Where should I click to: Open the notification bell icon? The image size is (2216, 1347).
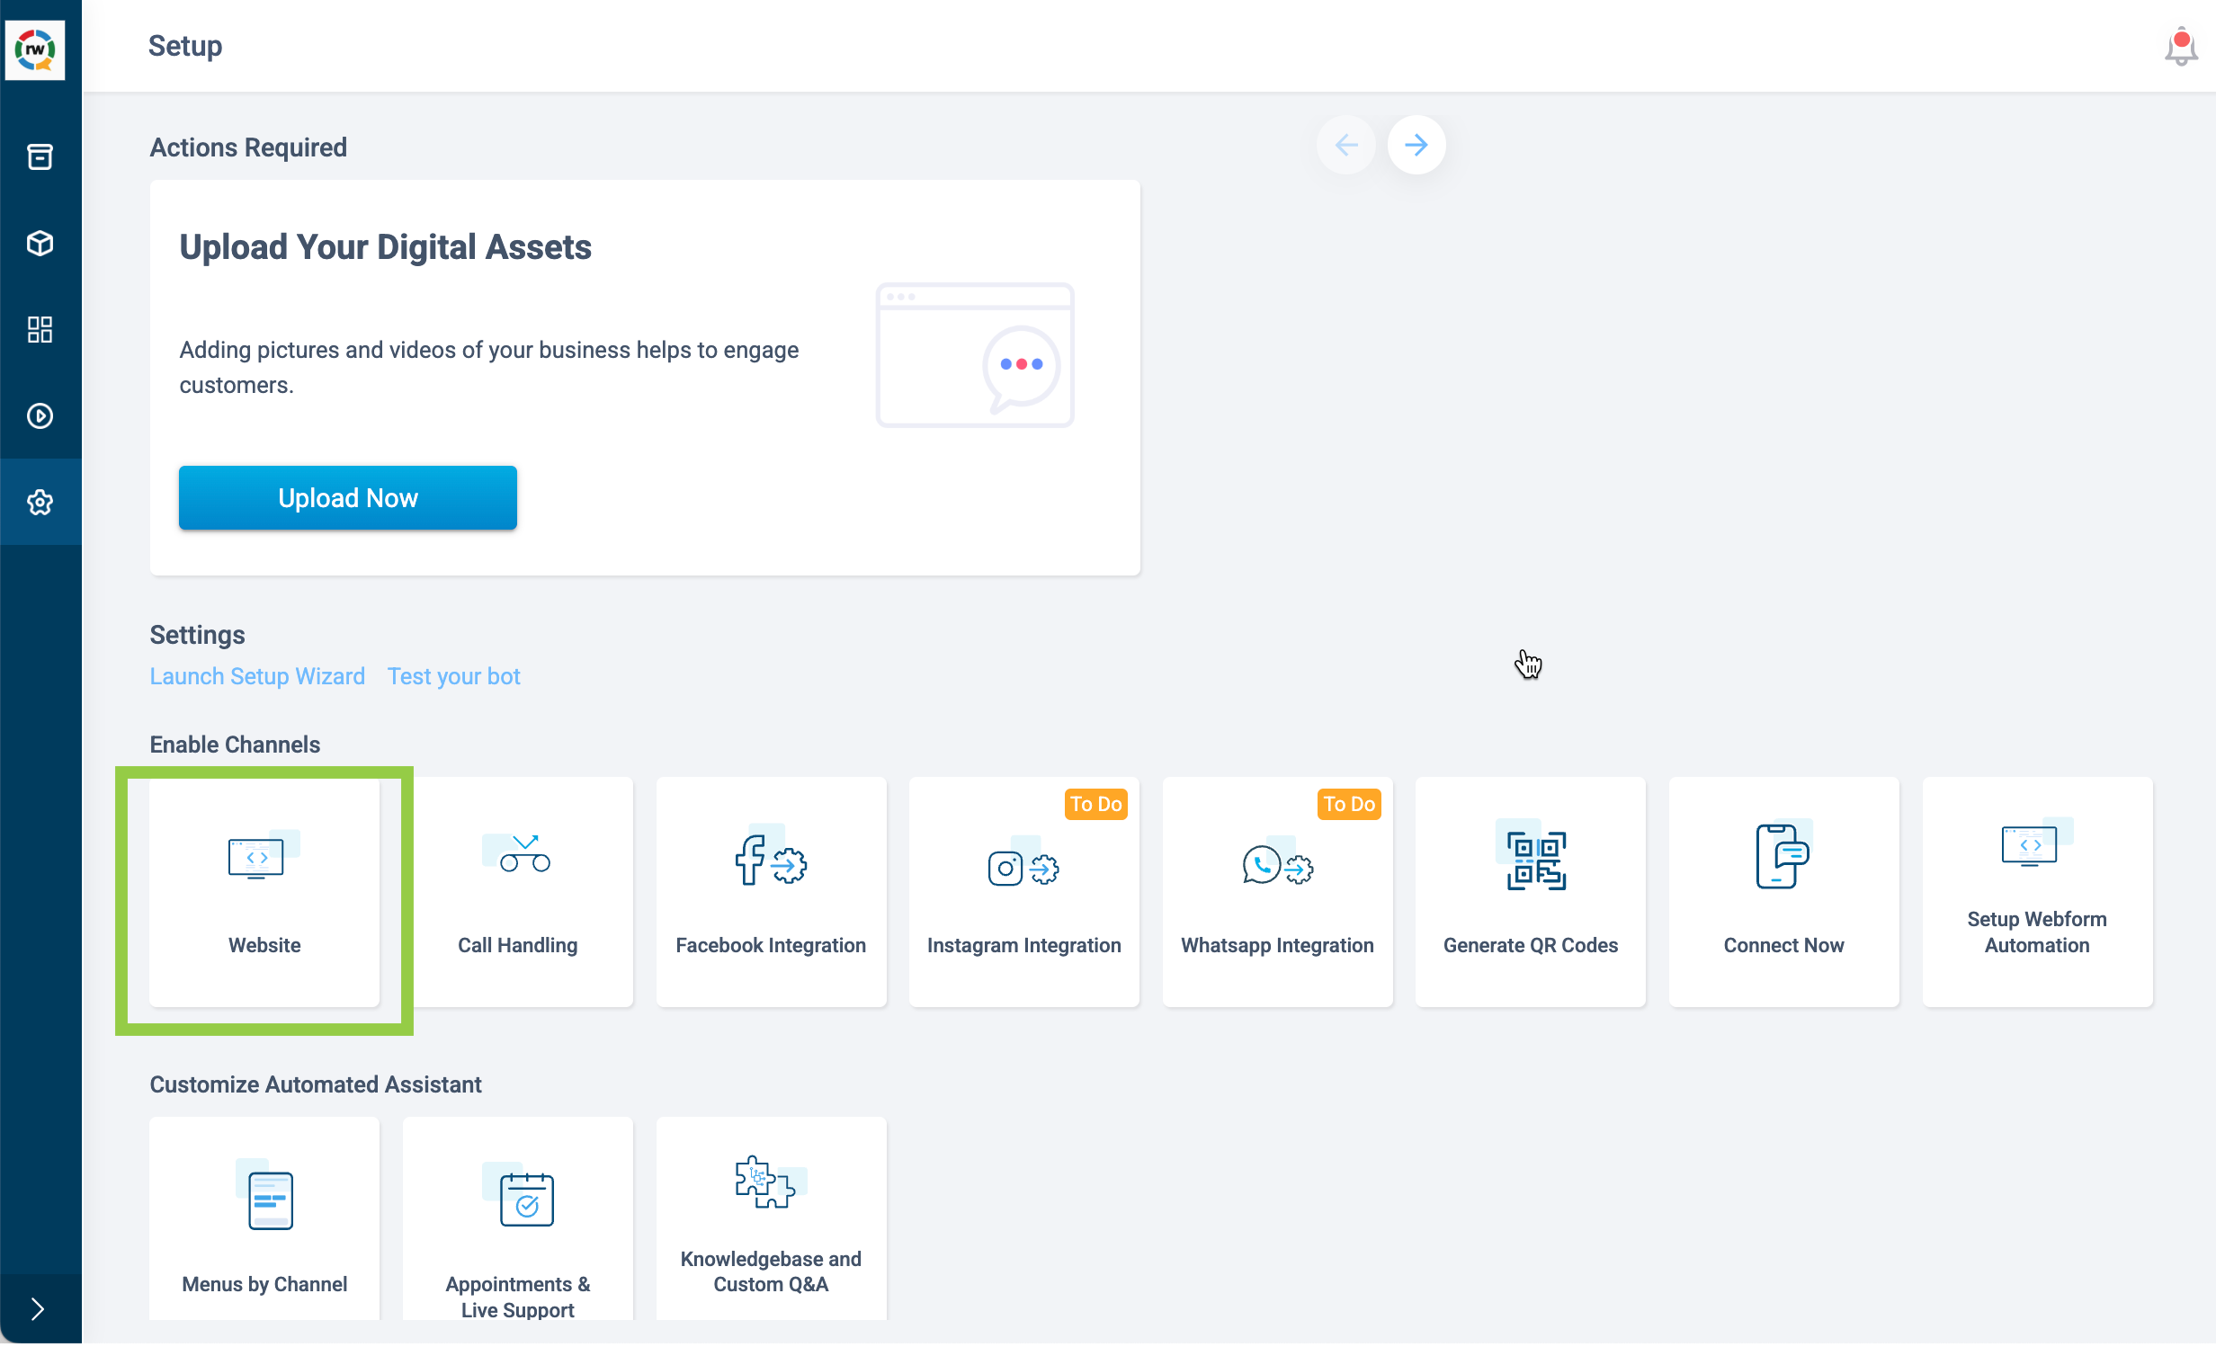2180,47
